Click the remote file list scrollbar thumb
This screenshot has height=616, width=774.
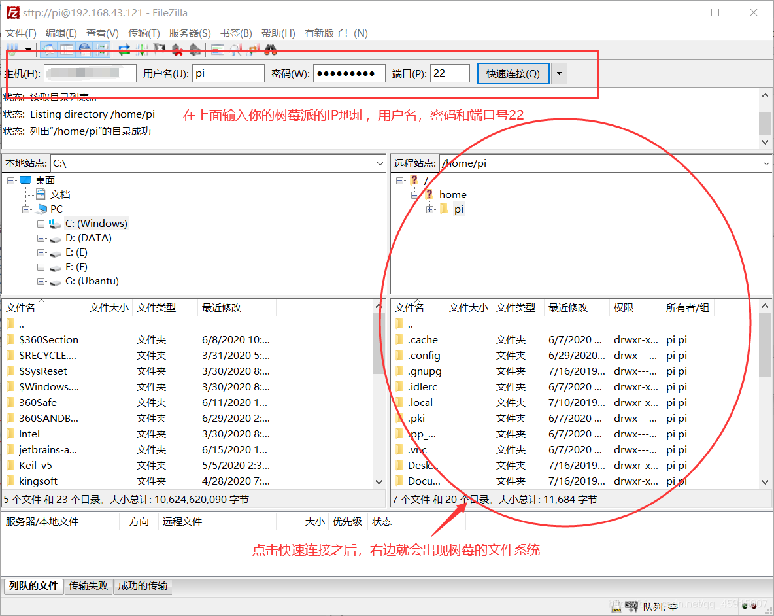[x=765, y=345]
